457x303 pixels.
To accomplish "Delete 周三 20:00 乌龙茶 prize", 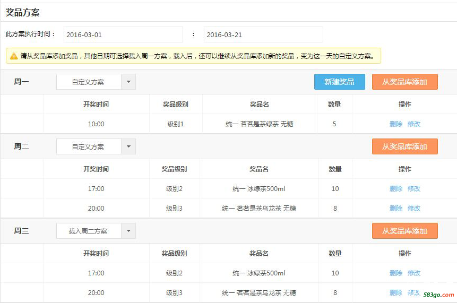I will tap(396, 292).
